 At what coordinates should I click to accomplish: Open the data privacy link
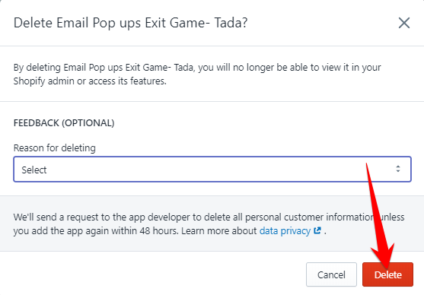click(x=285, y=231)
